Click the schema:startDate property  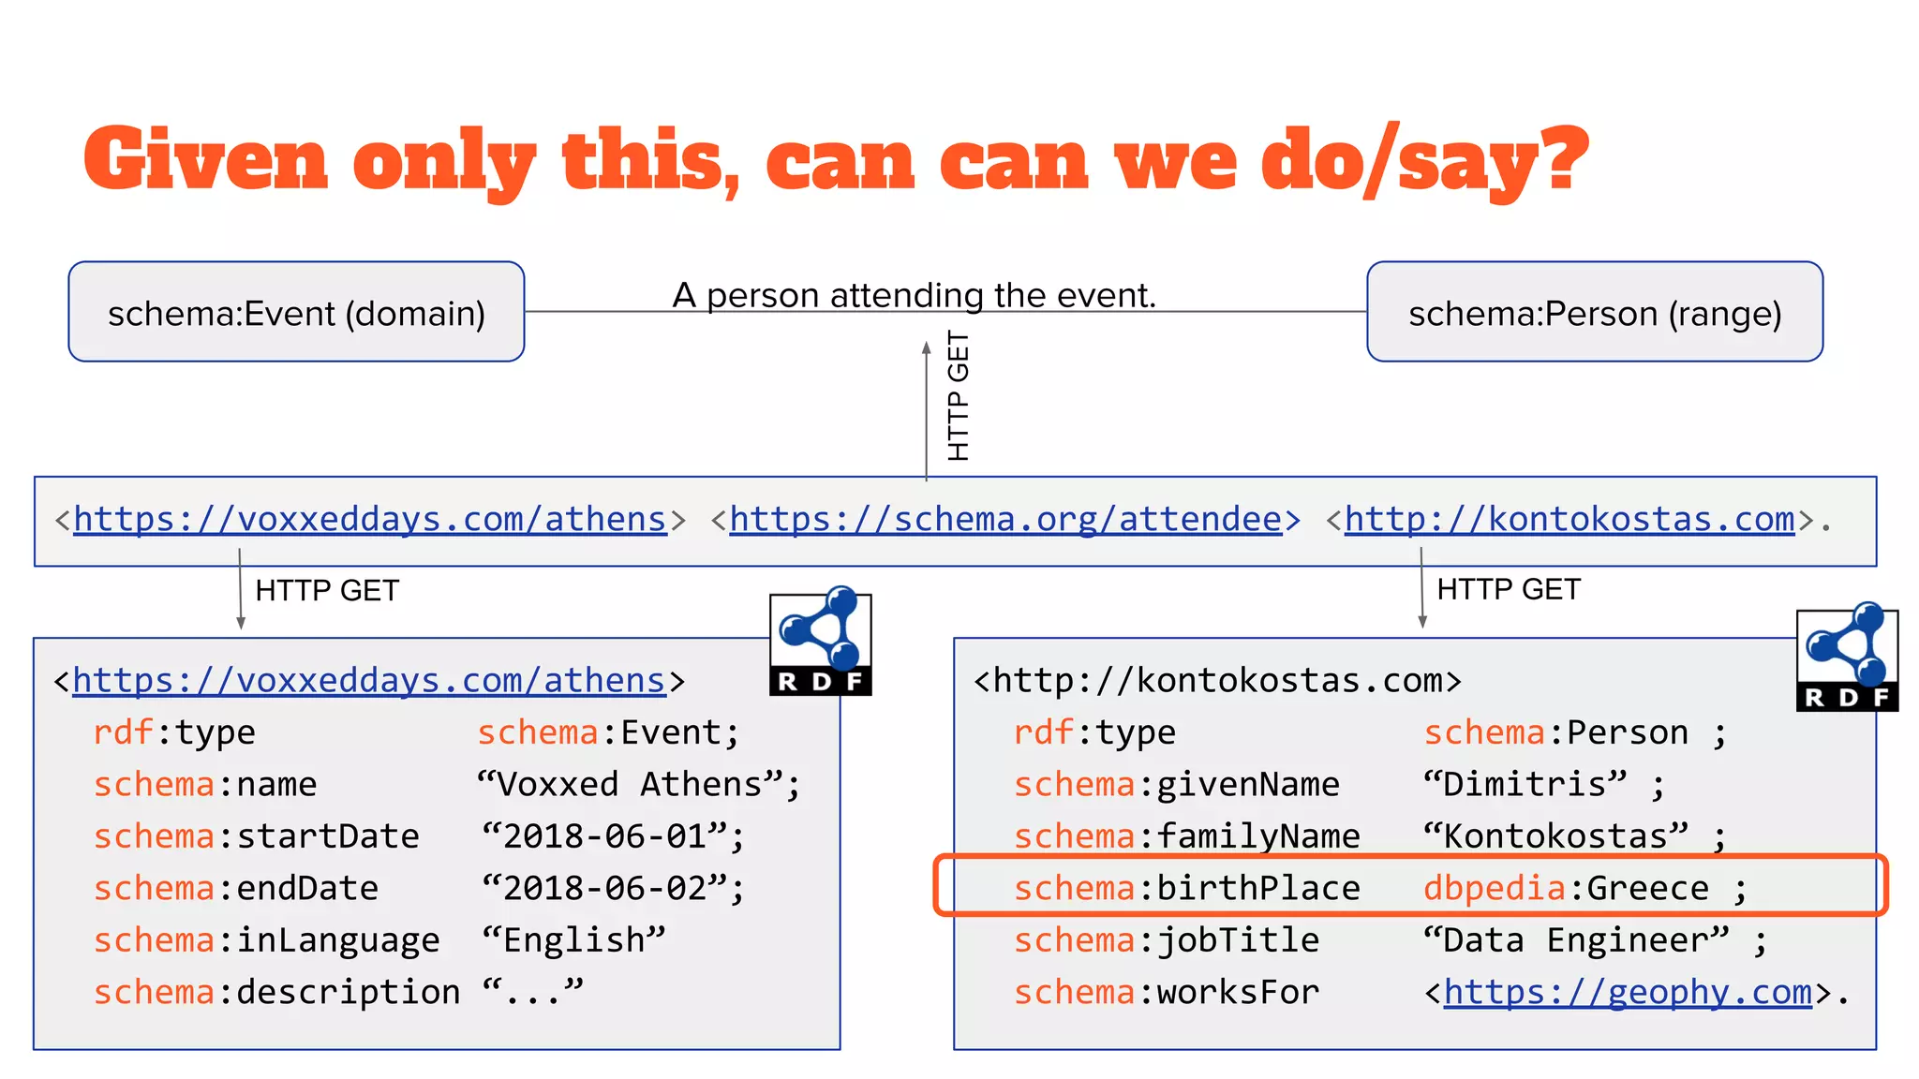click(257, 836)
